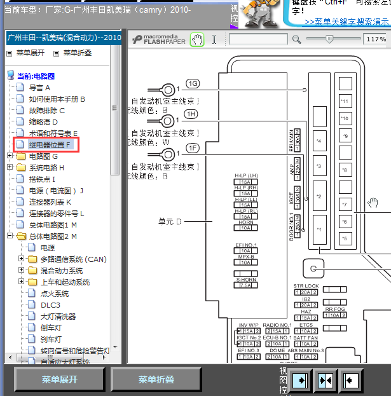This screenshot has width=391, height=396.
Task: Click the document icon beside DLC3
Action: click(x=32, y=304)
